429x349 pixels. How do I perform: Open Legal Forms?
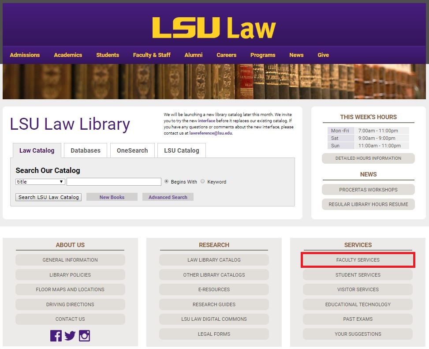(x=214, y=334)
